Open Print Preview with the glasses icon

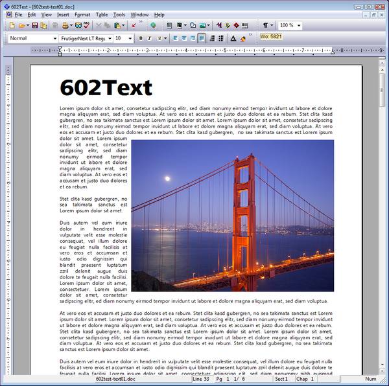tap(78, 25)
